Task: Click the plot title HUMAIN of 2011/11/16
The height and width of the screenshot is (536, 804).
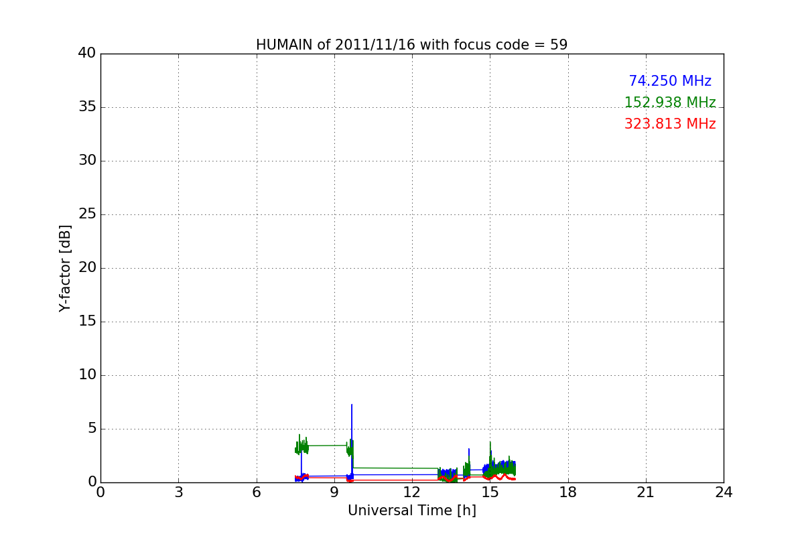Action: 411,45
